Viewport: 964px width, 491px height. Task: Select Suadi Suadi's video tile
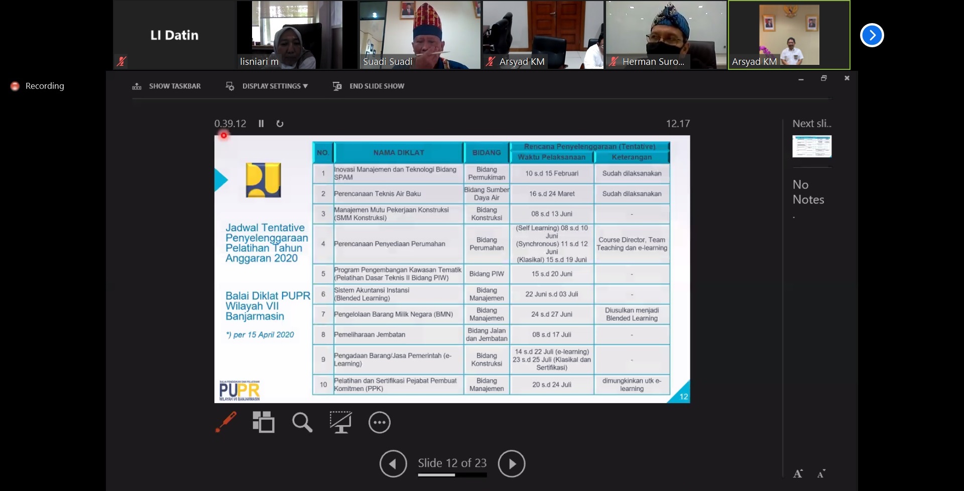pos(420,35)
